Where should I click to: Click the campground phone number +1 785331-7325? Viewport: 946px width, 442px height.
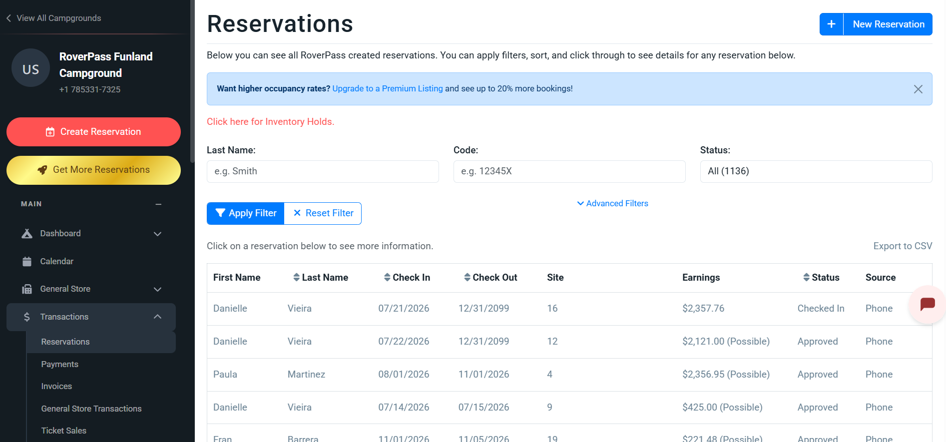pos(90,89)
